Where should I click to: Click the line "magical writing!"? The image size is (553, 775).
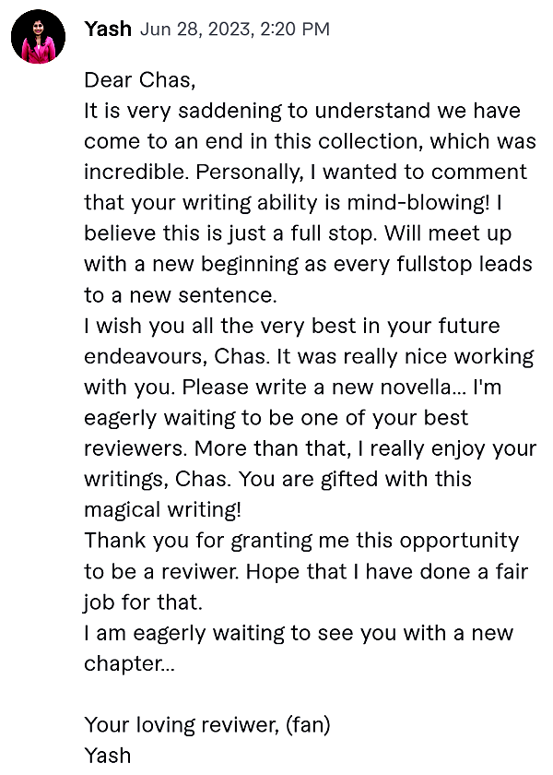tap(162, 509)
